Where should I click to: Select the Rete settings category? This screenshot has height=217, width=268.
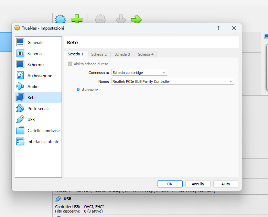[38, 97]
